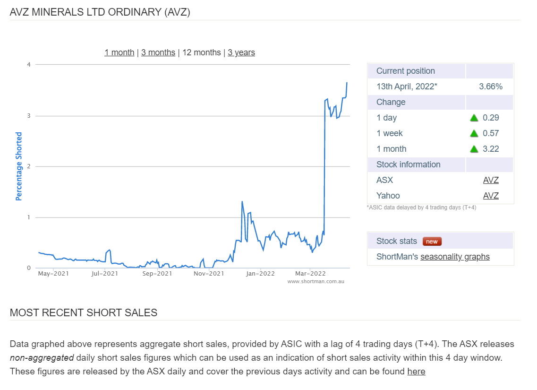Open the AVZ link in the ASX row
Image resolution: width=537 pixels, height=390 pixels.
click(x=491, y=180)
